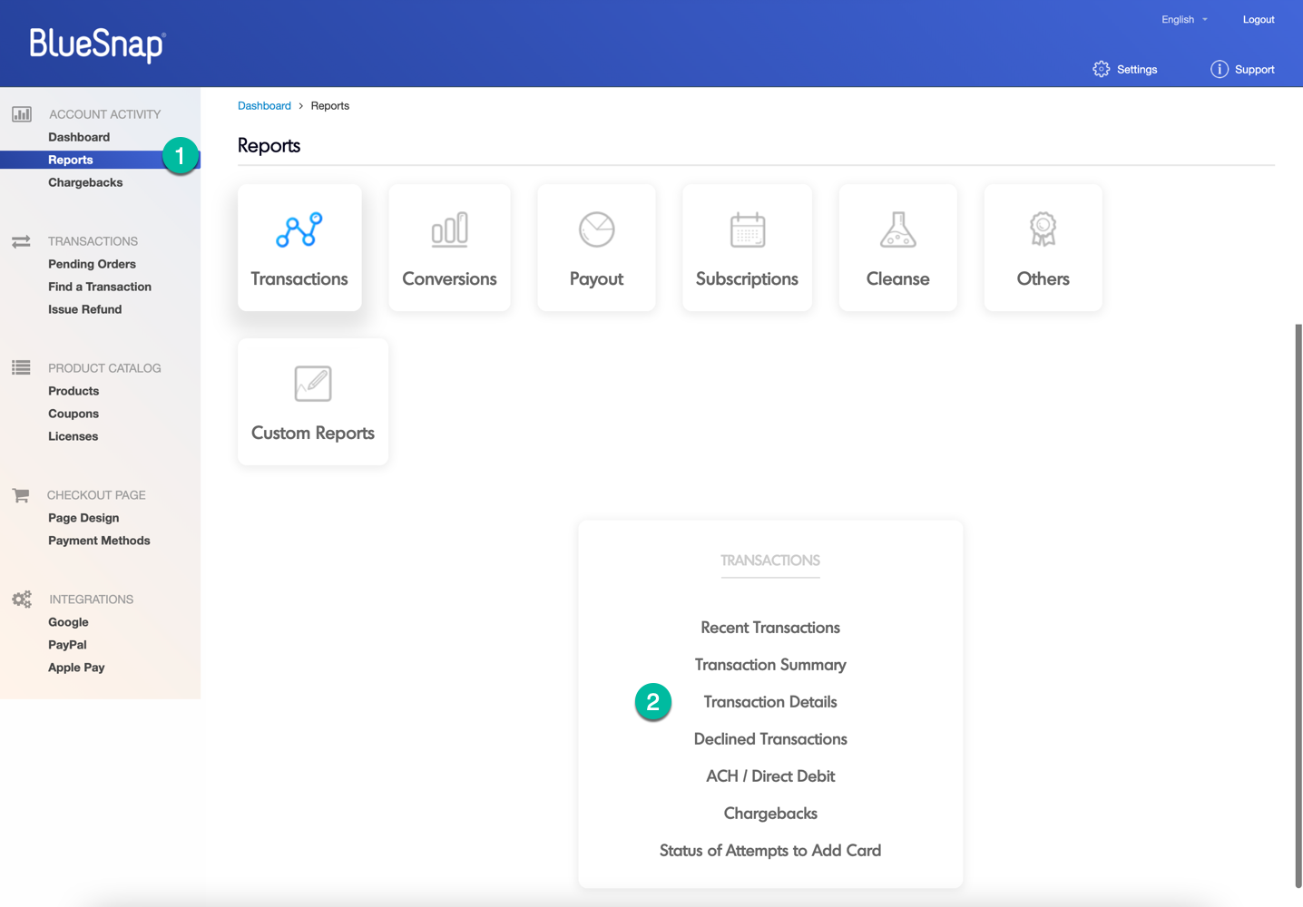Open Chargebacks in the sidebar menu
Screen dimensions: 1303x907
pos(85,182)
